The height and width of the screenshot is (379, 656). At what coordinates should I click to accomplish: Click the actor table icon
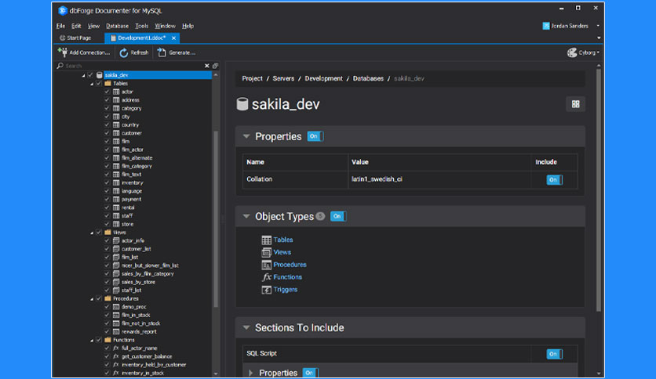tap(116, 92)
